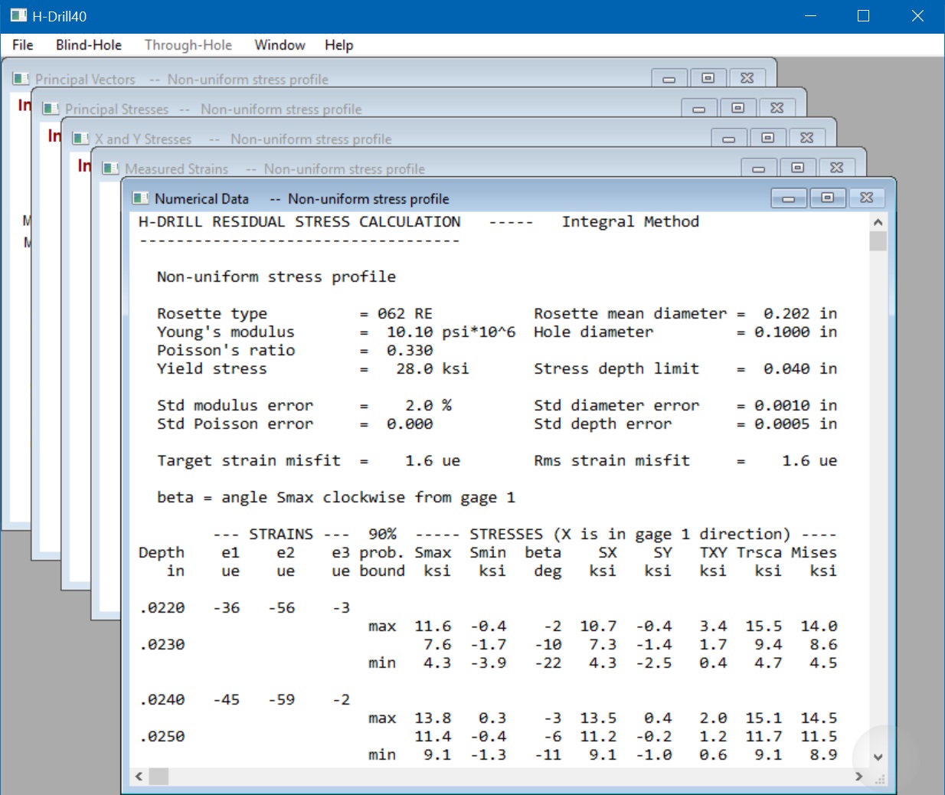Click the Smax column header
Screen dimensions: 945x795
click(x=433, y=552)
